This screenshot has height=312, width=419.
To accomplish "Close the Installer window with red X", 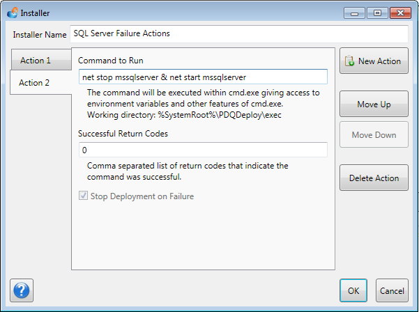I will click(x=400, y=13).
